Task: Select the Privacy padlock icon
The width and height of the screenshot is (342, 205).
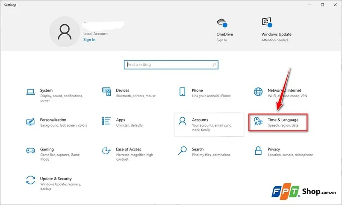Action: [x=258, y=151]
